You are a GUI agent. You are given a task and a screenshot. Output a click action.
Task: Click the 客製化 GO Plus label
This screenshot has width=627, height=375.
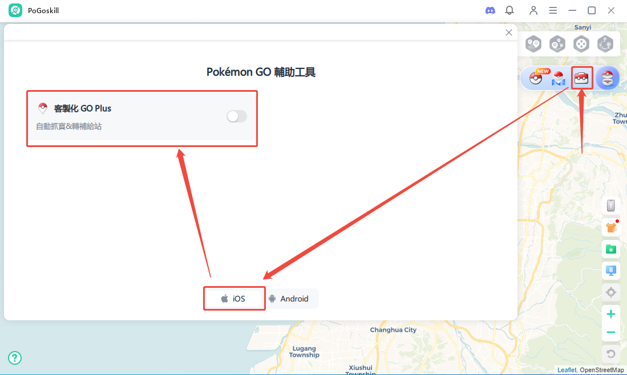pos(82,109)
